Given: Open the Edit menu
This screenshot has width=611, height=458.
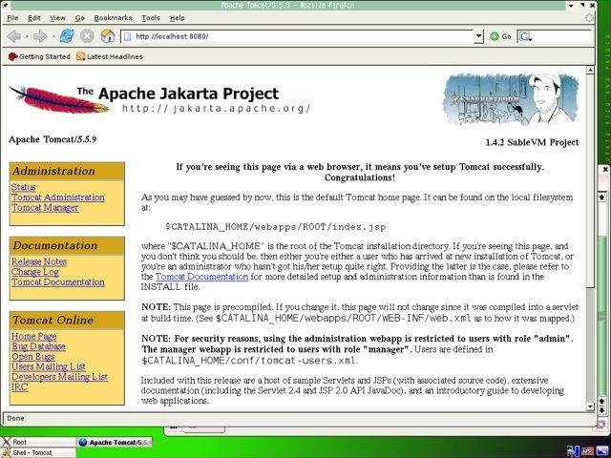Looking at the screenshot, I should tap(34, 18).
